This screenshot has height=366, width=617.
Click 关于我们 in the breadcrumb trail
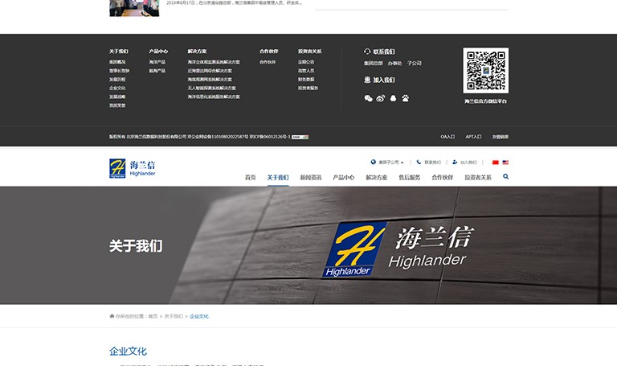click(x=174, y=316)
